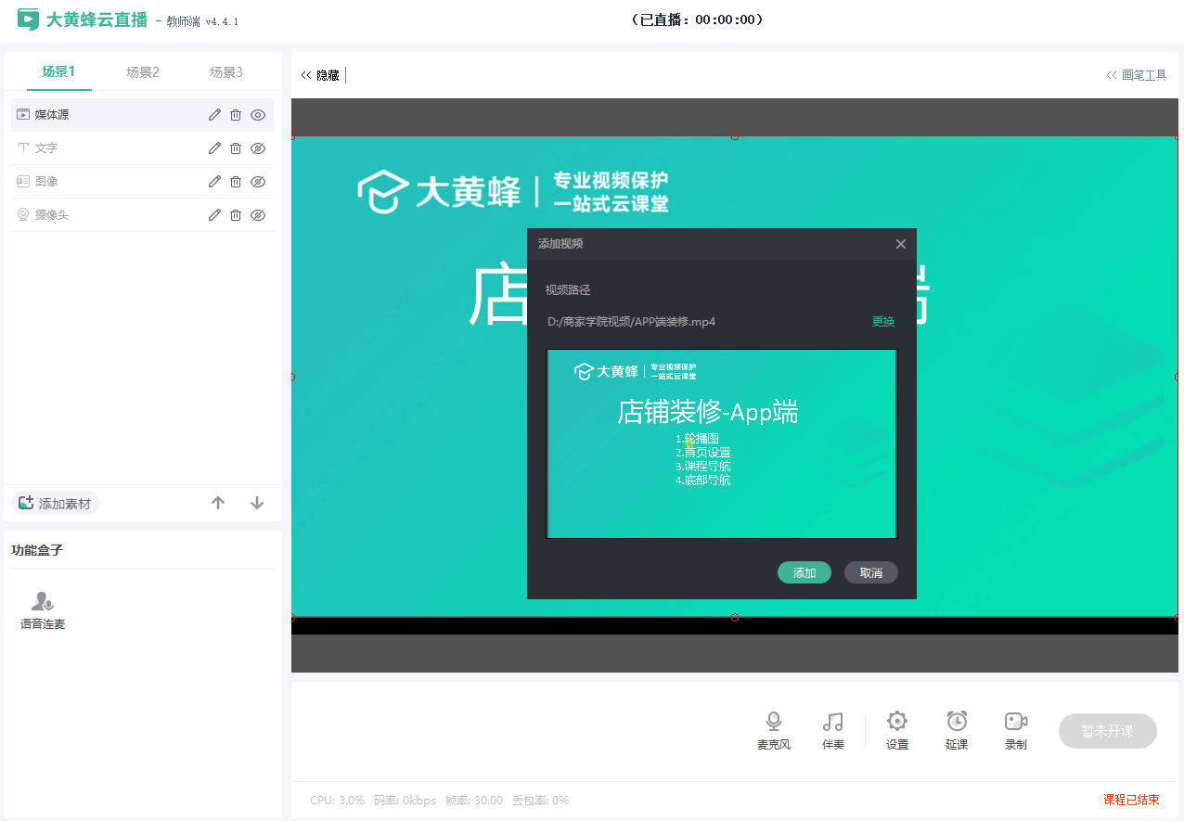Click the 课程已结束 status text
This screenshot has width=1184, height=821.
pyautogui.click(x=1131, y=800)
